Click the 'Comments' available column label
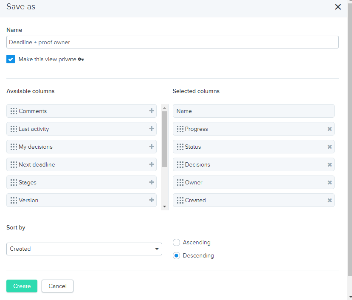Image resolution: width=352 pixels, height=300 pixels. 33,111
